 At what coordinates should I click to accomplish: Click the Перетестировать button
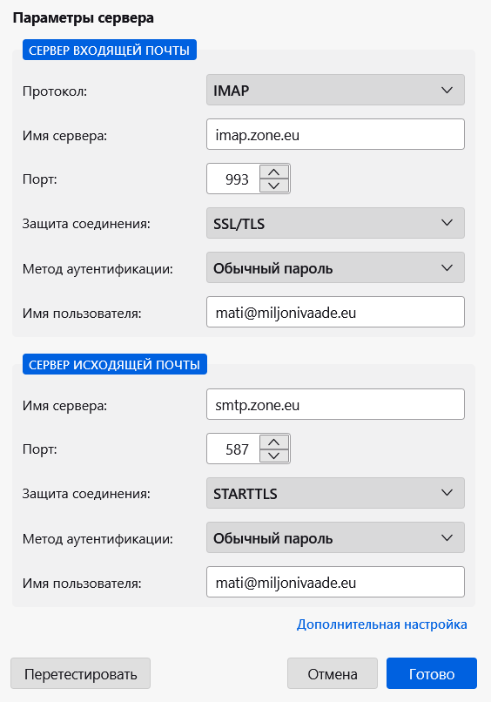[x=81, y=673]
